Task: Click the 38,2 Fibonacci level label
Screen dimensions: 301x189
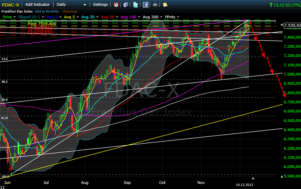Action: [4, 82]
